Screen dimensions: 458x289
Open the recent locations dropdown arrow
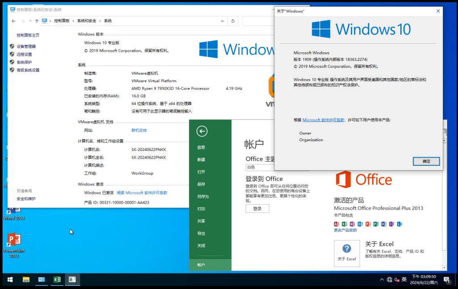30,21
